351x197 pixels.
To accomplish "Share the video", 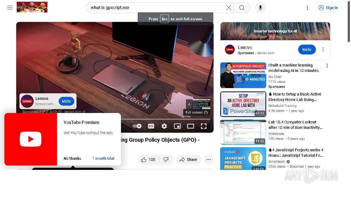I will tap(189, 160).
